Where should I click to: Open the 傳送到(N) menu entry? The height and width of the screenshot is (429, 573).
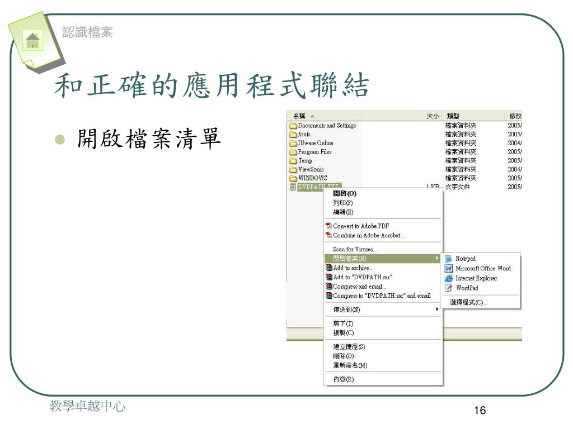point(383,309)
